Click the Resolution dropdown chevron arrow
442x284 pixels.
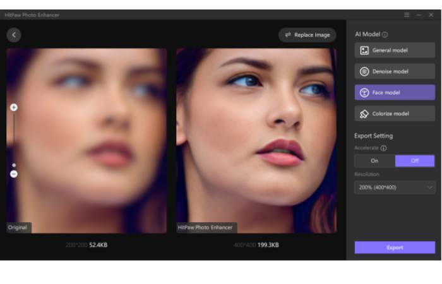tap(429, 187)
